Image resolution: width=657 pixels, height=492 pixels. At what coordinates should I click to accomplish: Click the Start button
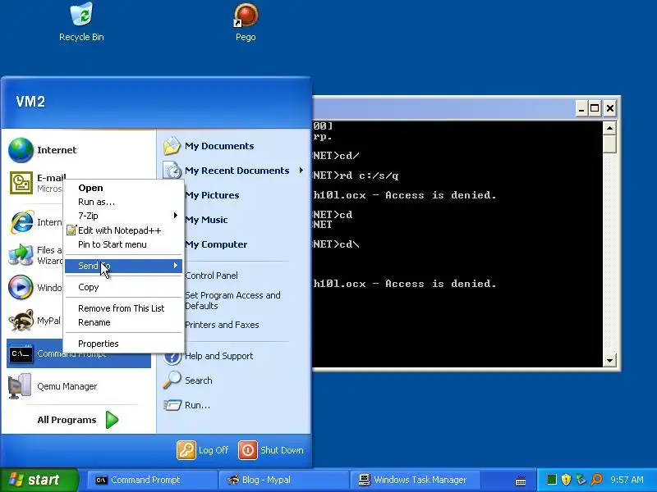[39, 480]
